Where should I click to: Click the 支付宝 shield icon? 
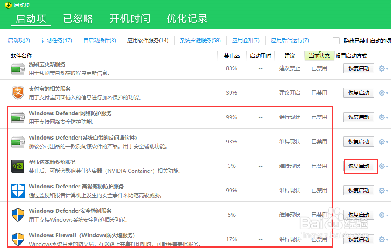click(x=18, y=93)
